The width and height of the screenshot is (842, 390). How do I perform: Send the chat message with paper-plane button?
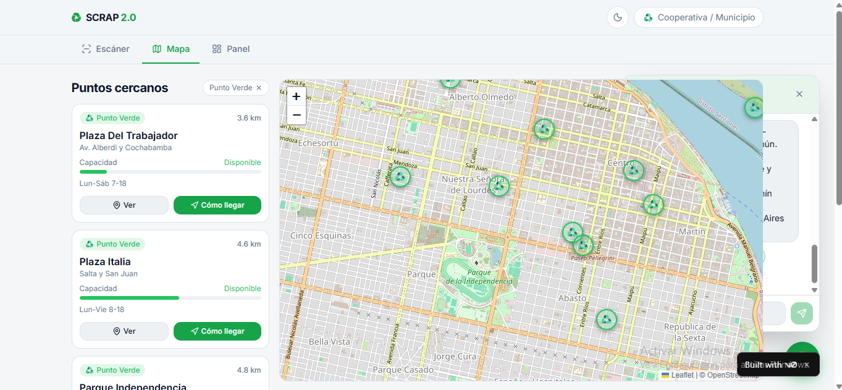[802, 313]
